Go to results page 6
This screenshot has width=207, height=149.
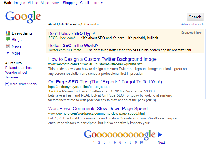click(x=120, y=142)
